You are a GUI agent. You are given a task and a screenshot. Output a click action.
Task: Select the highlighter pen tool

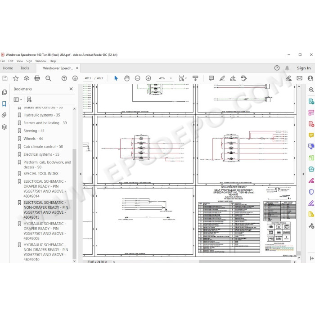(x=222, y=78)
